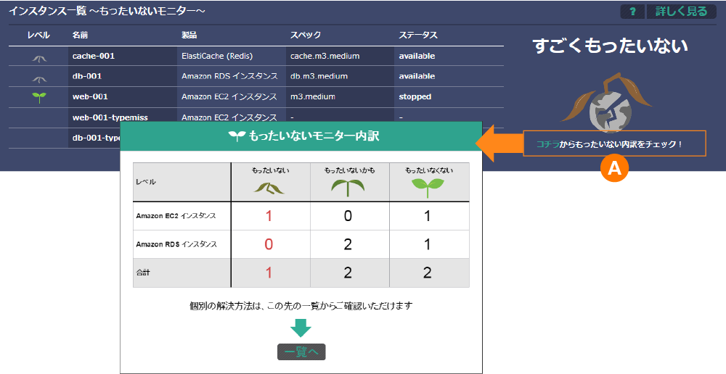Image resolution: width=726 pixels, height=374 pixels.
Task: Click the question mark help button
Action: (x=632, y=12)
